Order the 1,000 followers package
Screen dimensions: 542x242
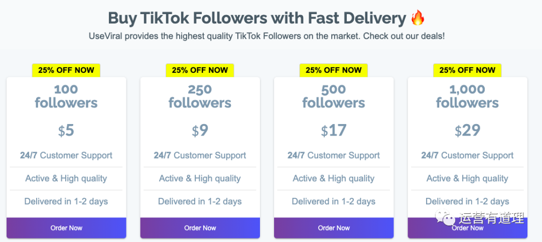click(467, 228)
